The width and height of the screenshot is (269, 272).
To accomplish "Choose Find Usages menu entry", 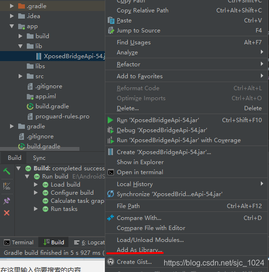I will click(x=186, y=42).
